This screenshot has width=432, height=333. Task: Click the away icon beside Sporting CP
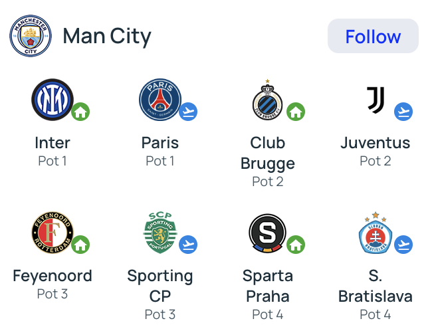189,245
